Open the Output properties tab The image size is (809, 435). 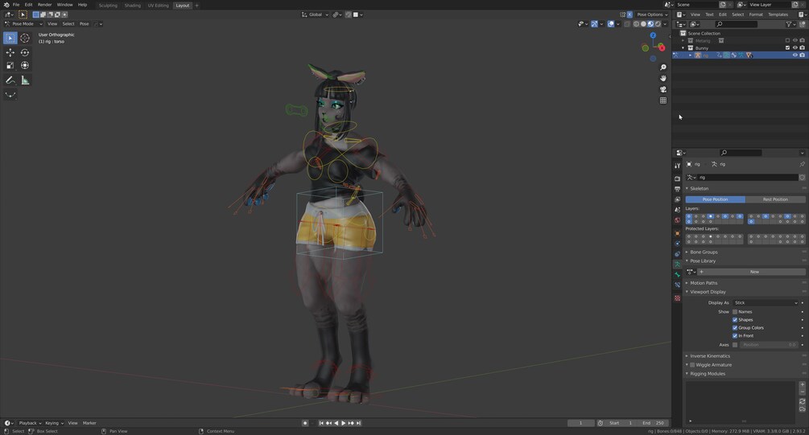[678, 189]
